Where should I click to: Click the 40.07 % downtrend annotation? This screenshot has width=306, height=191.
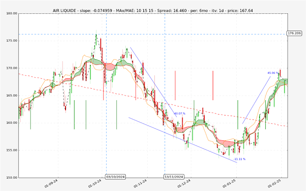[179, 113]
